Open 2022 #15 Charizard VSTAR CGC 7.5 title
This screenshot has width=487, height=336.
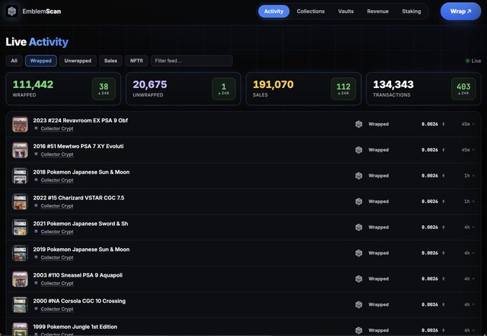pyautogui.click(x=79, y=198)
